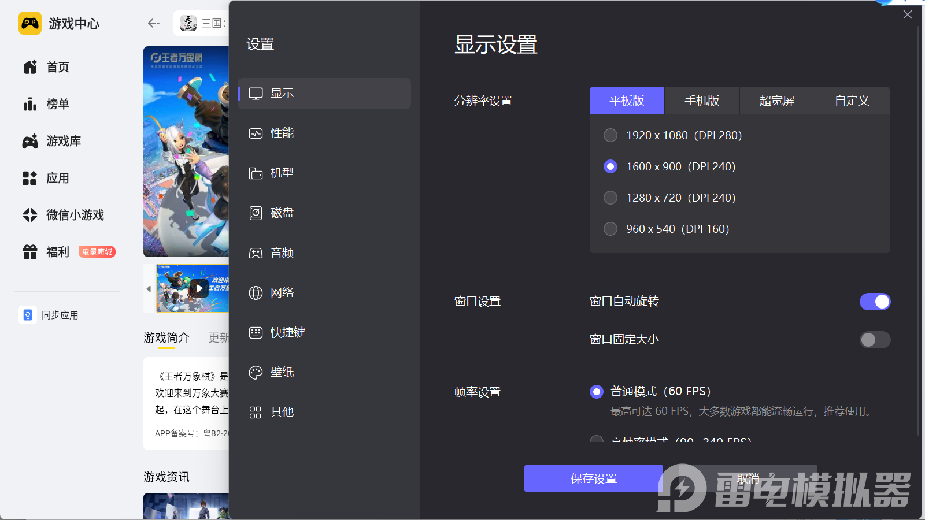Viewport: 925px width, 520px height.
Task: Close the settings dialog with X
Action: point(908,14)
